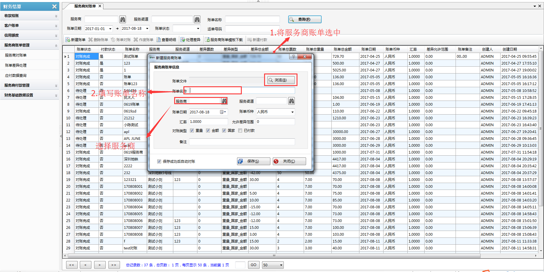
Task: Open 服务渠道 lookup in the dialog
Action: tap(292, 101)
